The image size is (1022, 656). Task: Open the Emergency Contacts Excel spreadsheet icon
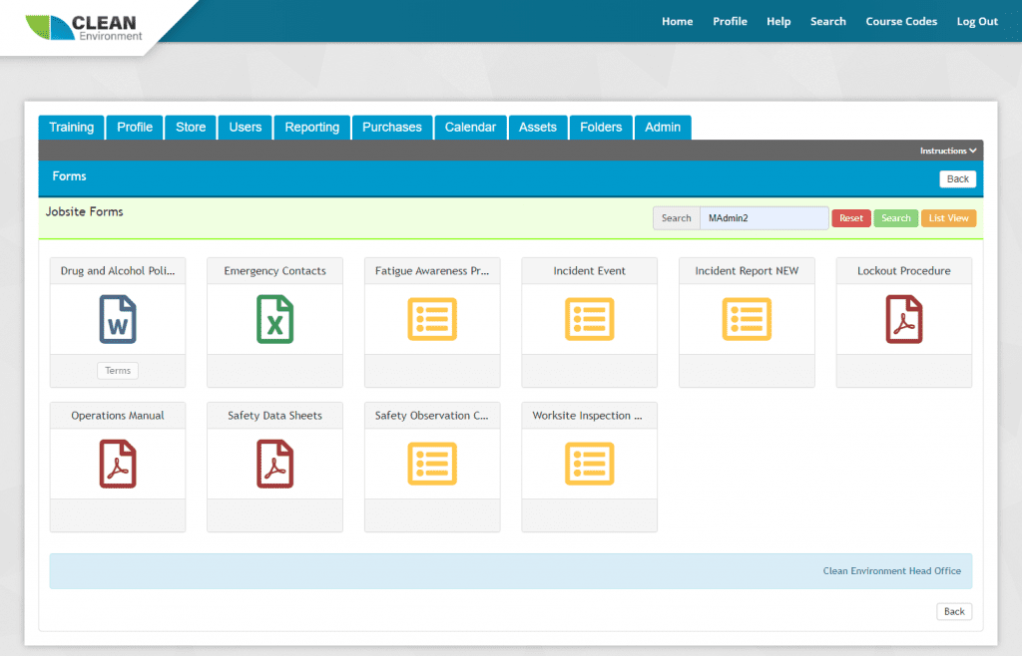pos(274,319)
